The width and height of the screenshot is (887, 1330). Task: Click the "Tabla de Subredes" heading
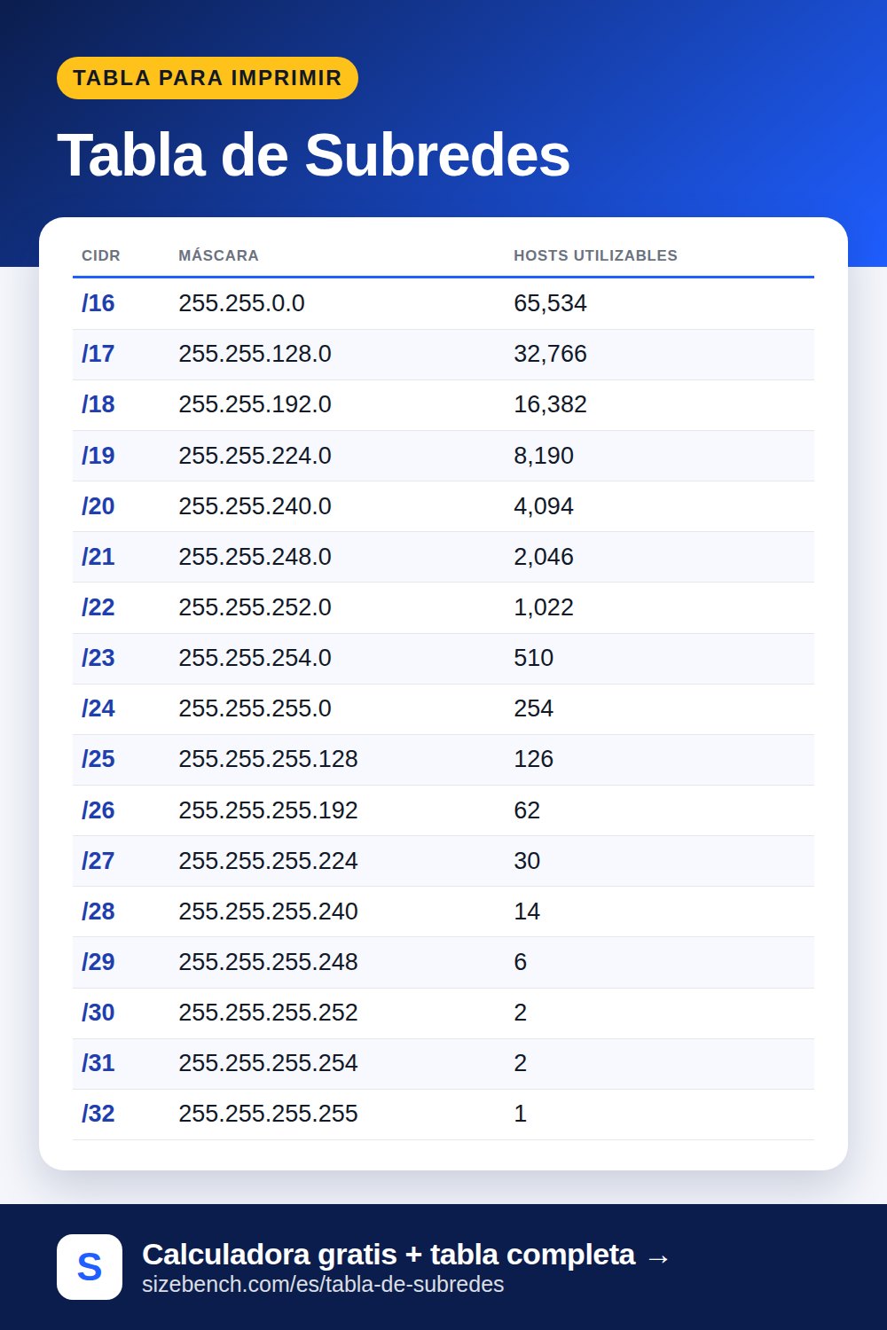314,155
